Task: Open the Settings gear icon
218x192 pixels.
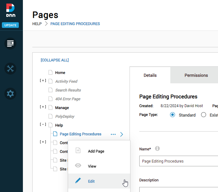Action: tap(10, 94)
